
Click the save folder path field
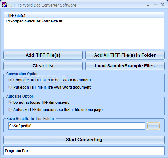coord(77,126)
